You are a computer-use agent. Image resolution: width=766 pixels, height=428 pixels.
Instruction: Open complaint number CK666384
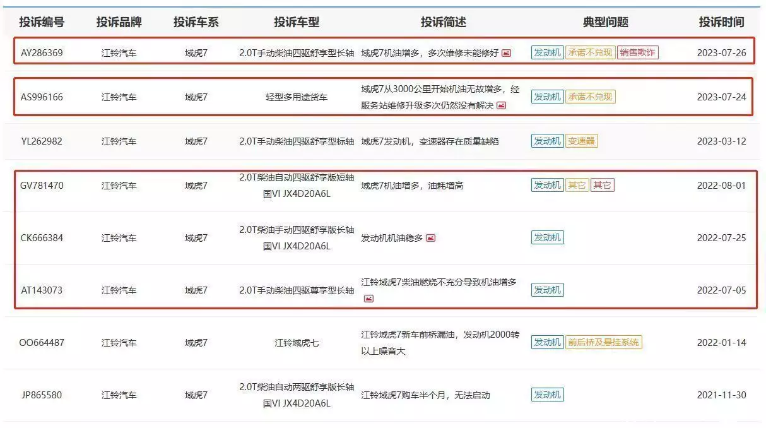coord(42,238)
